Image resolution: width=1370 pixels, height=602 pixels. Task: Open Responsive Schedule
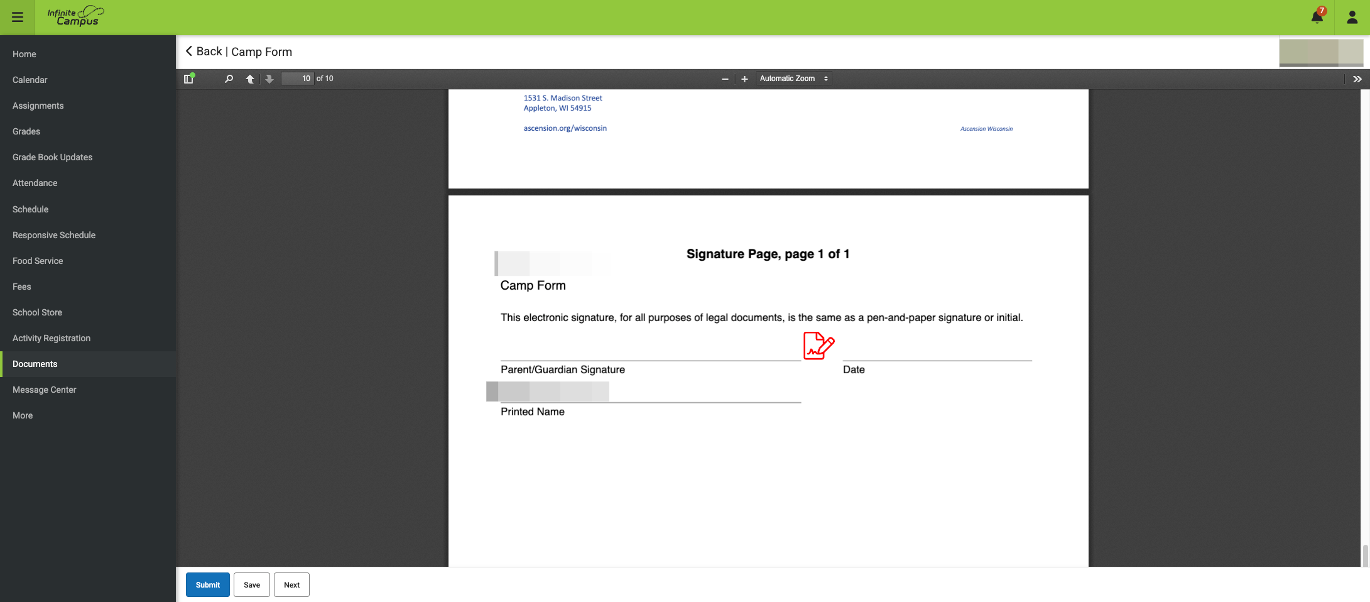click(88, 235)
